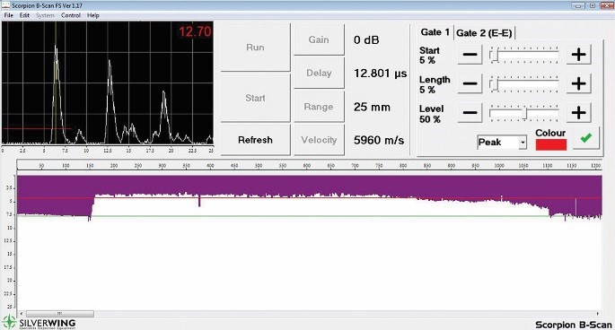Click the Level slider track
Image resolution: width=615 pixels, height=330 pixels.
coord(523,113)
